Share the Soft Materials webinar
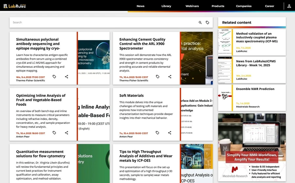 (170, 133)
